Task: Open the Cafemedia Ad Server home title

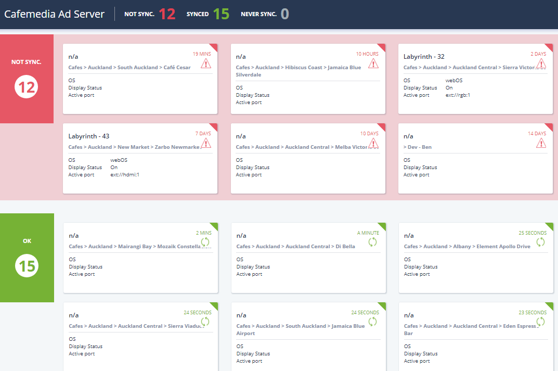Action: pos(54,14)
